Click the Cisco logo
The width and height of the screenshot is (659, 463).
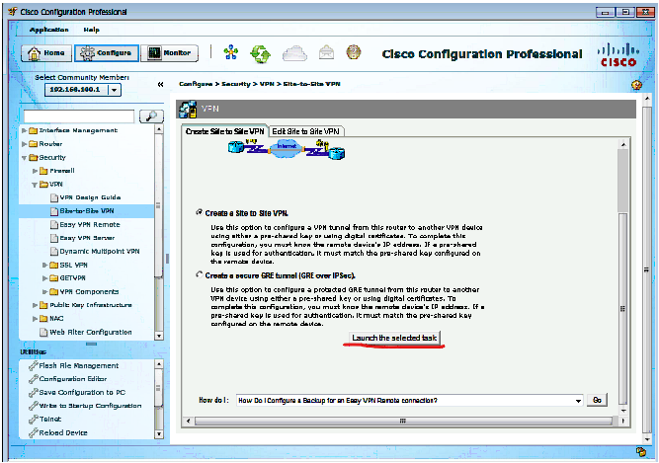(x=618, y=54)
